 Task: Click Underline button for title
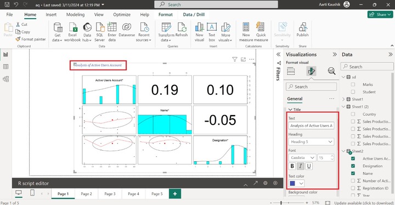click(309, 166)
